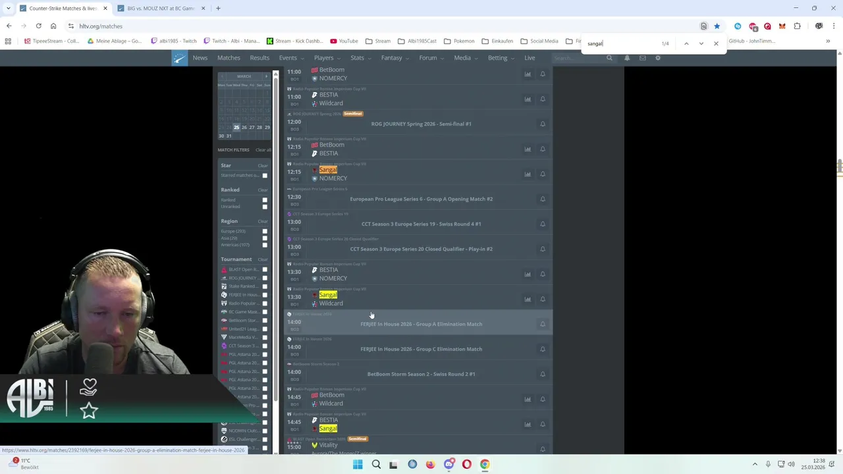
Task: Show hidden bookmarks with the chevron
Action: click(828, 41)
